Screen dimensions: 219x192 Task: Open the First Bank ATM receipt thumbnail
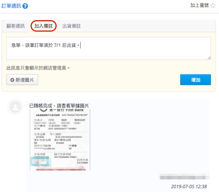click(x=60, y=140)
